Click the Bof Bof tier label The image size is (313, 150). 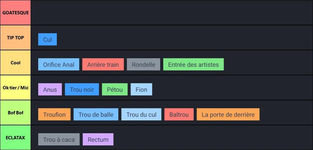click(15, 113)
